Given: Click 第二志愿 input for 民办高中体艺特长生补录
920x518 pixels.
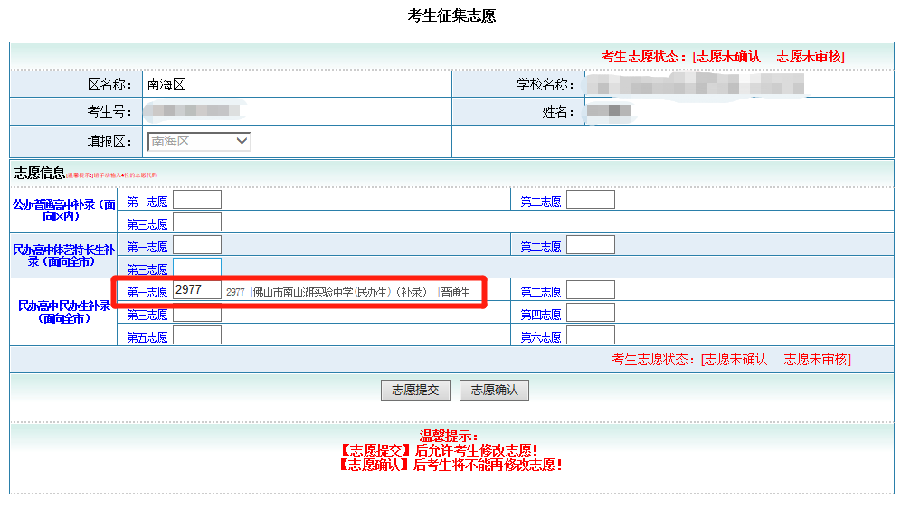Looking at the screenshot, I should tap(590, 245).
